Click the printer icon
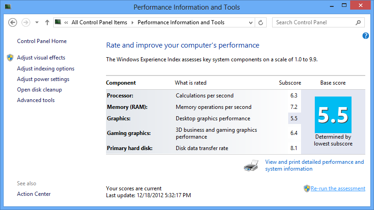This screenshot has width=374, height=210. (x=251, y=165)
